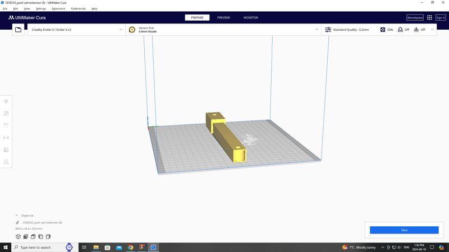Switch to top view icon

point(33,236)
